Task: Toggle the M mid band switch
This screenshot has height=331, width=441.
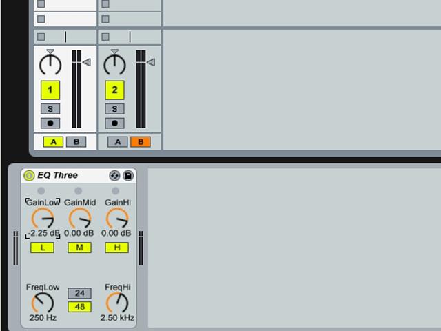Action: [80, 248]
